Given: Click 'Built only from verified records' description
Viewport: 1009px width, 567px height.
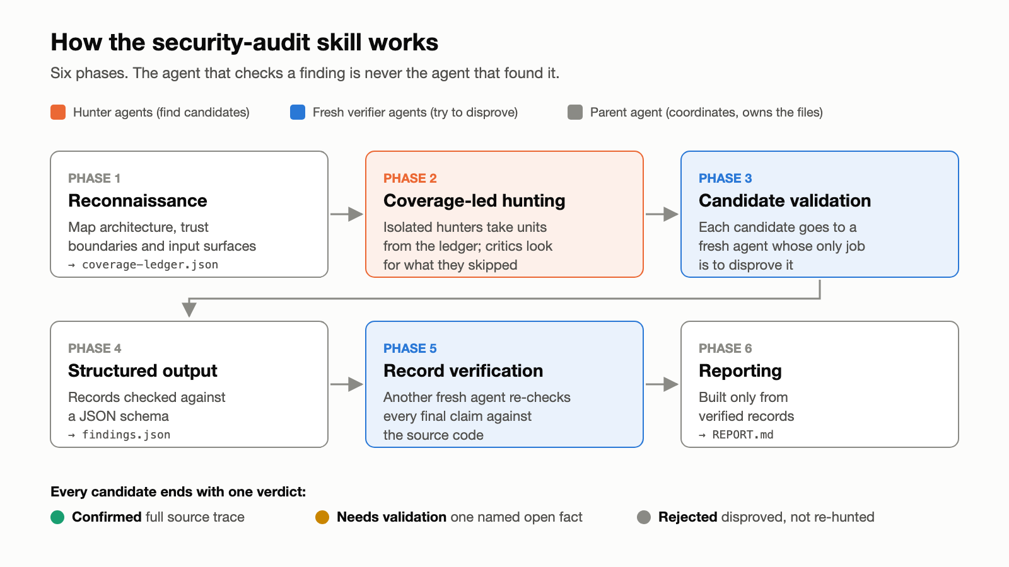Looking at the screenshot, I should point(747,406).
